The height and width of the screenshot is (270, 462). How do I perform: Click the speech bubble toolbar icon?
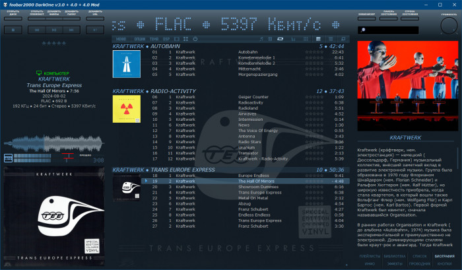343,39
